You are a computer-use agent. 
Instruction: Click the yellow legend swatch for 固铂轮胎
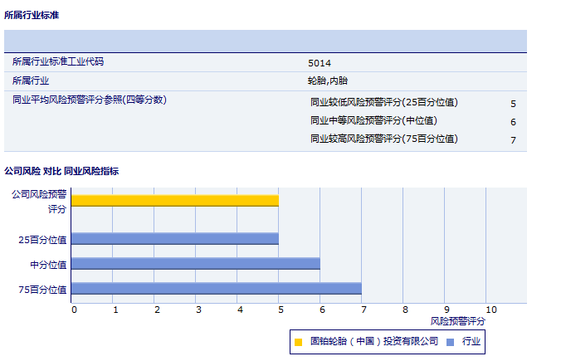tap(298, 341)
